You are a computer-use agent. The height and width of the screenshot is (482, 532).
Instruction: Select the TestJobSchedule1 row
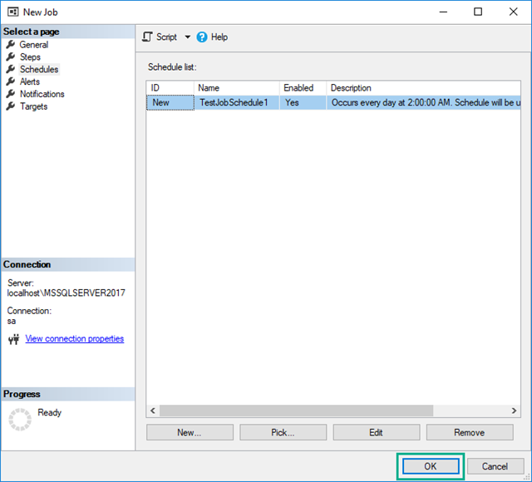pos(234,102)
